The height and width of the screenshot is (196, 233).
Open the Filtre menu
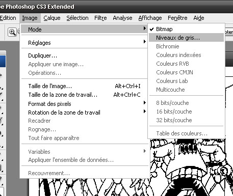(100, 18)
